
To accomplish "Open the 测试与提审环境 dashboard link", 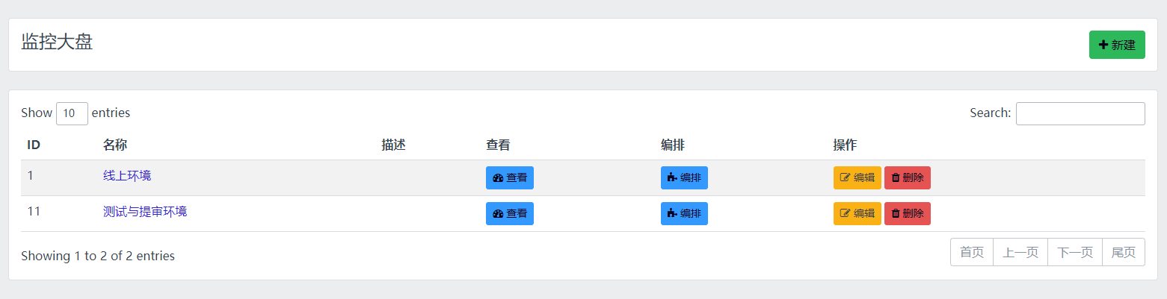I will 145,212.
